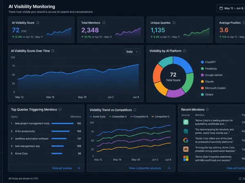
Task: Click the Average Position value 3.6
Action: pos(224,30)
